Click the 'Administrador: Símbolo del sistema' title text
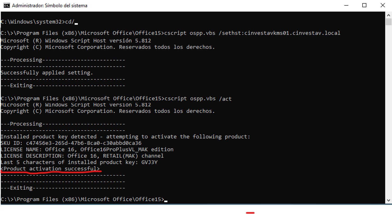Screen dimensions: 392x214 click(50, 5)
